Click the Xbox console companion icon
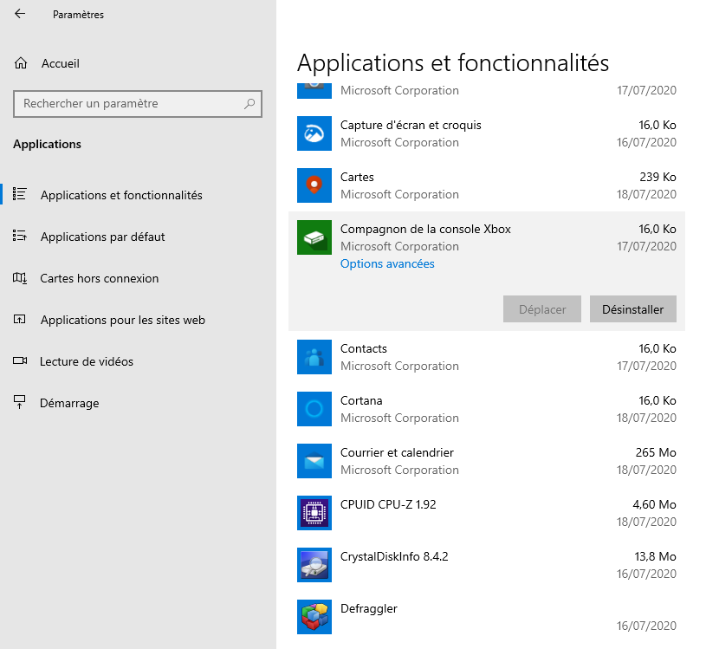The height and width of the screenshot is (649, 719). [x=314, y=237]
